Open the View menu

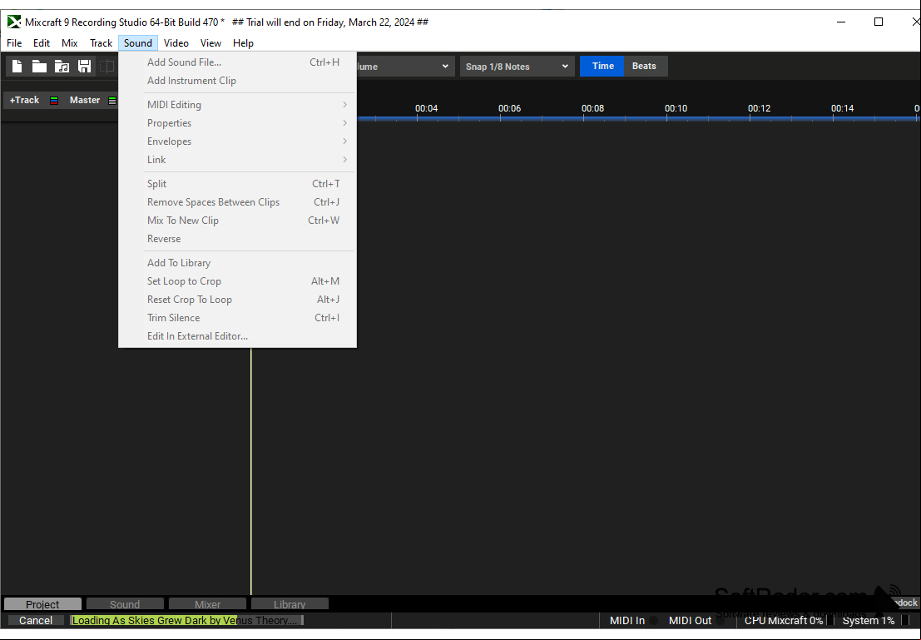click(210, 43)
